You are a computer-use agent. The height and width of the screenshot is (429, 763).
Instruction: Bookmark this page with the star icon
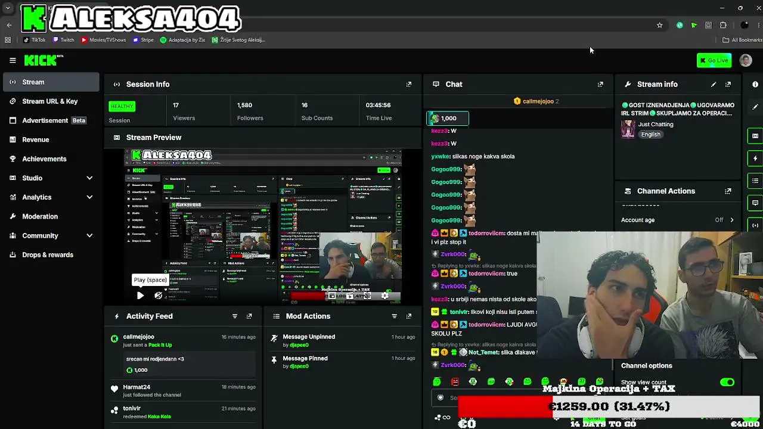pos(659,25)
